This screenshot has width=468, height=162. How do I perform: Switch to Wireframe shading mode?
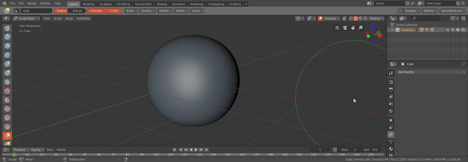coord(351,18)
